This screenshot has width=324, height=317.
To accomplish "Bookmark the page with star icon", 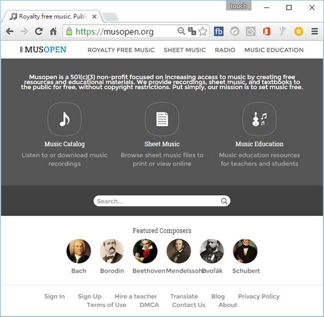I will coord(203,31).
